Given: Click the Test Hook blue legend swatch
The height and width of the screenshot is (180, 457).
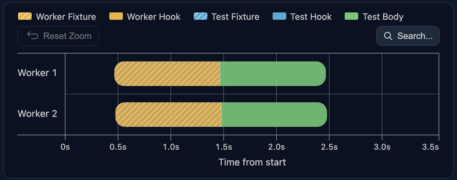Looking at the screenshot, I should pos(279,16).
